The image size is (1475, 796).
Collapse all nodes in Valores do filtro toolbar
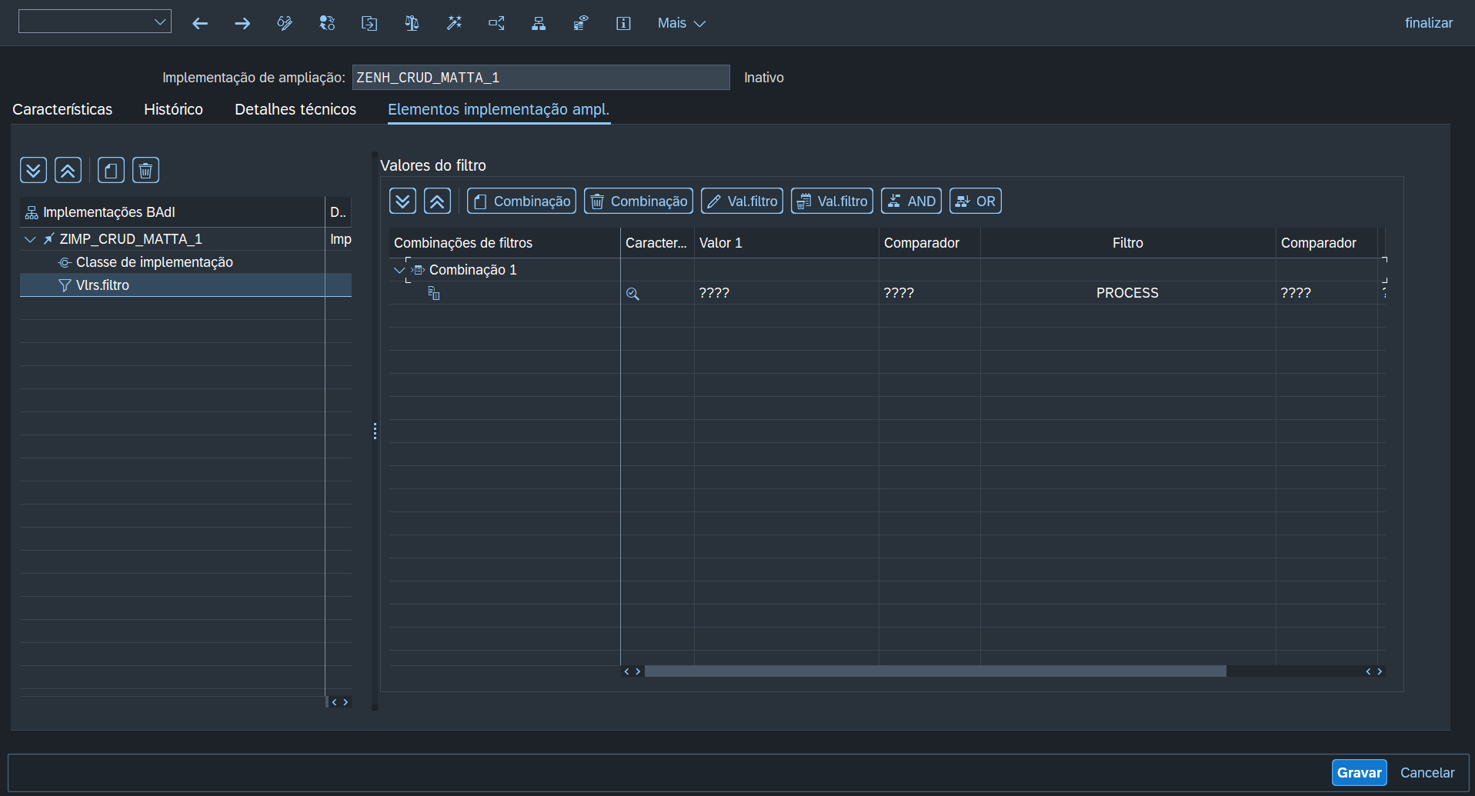coord(437,201)
